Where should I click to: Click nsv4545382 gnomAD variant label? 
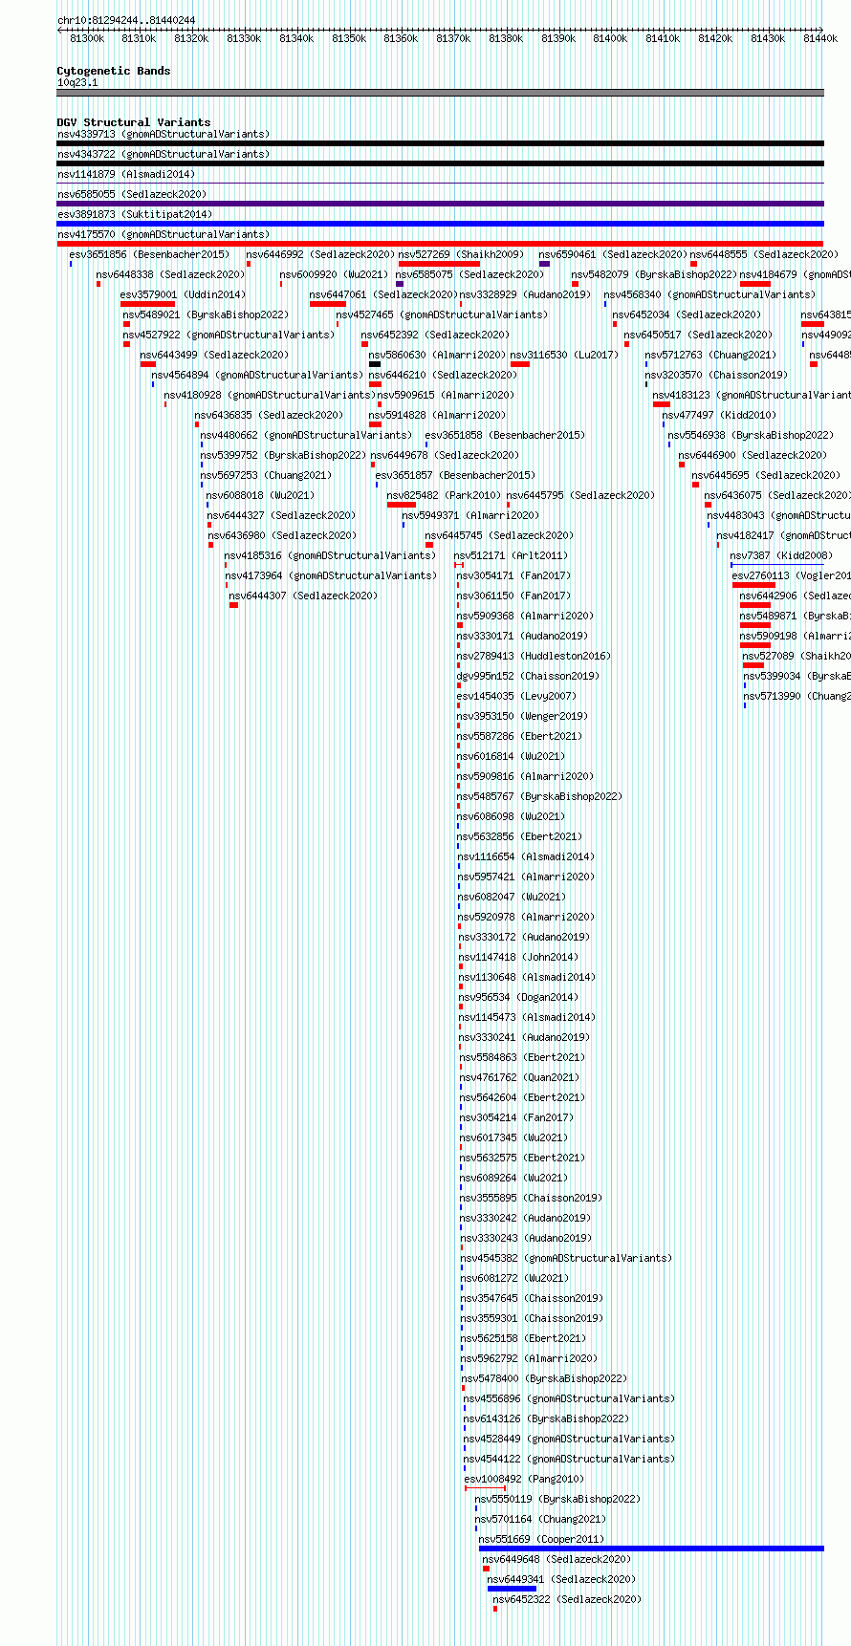coord(566,1258)
